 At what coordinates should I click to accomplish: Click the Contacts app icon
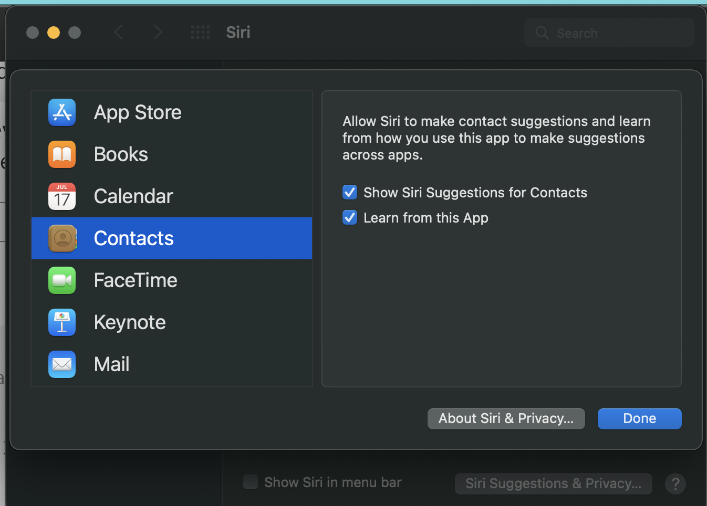[x=62, y=238]
